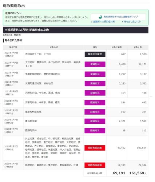155x182 pixels.
Task: Click the black 緊急安全確保 badge
Action: [x=95, y=54]
